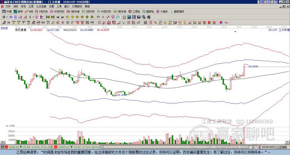Toggle the highlighted brain-like icon
290x155 pixels.
tap(118, 17)
